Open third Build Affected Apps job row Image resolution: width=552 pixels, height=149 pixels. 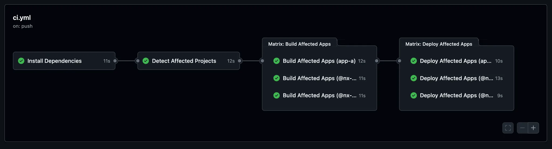click(319, 95)
